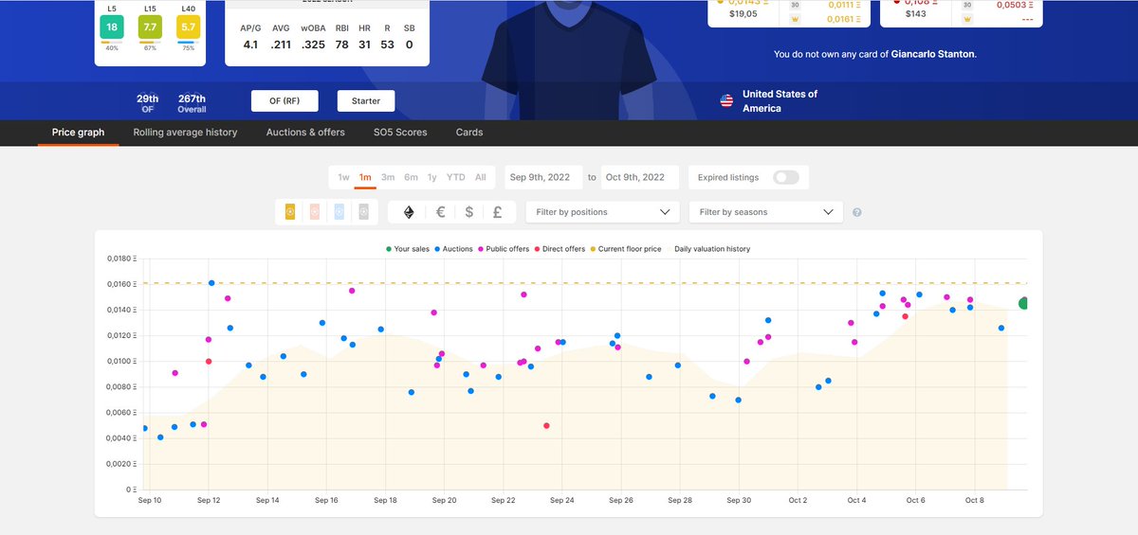This screenshot has width=1138, height=535.
Task: Switch prices to US Dollar currency
Action: coord(468,212)
